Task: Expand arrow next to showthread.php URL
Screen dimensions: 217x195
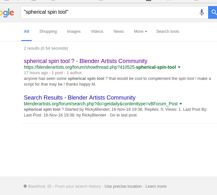Action: (x=179, y=67)
